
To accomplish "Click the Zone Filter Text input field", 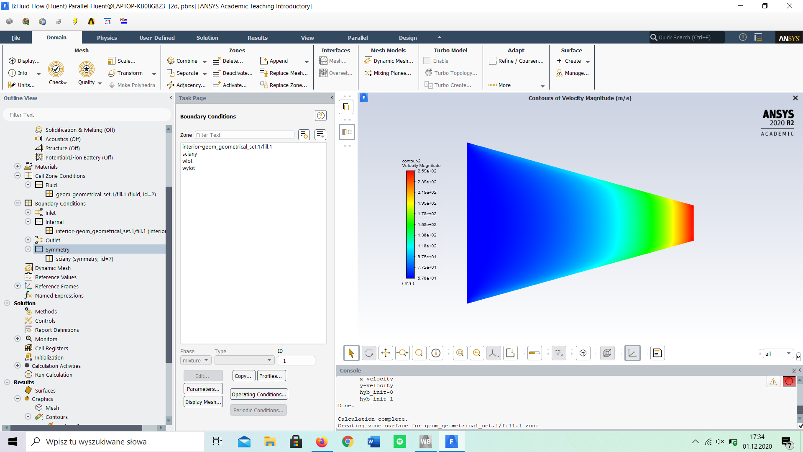I will 245,135.
